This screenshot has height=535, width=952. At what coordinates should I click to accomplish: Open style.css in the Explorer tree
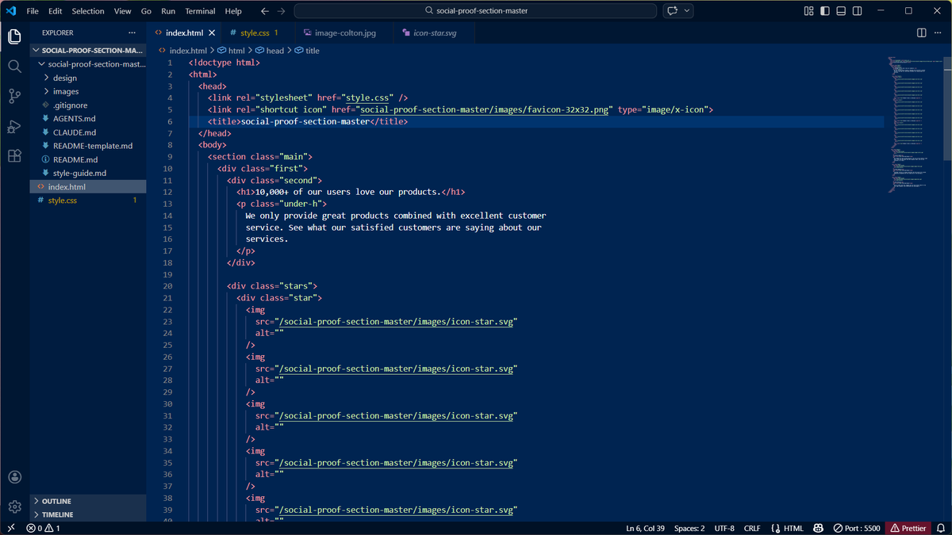click(x=88, y=201)
